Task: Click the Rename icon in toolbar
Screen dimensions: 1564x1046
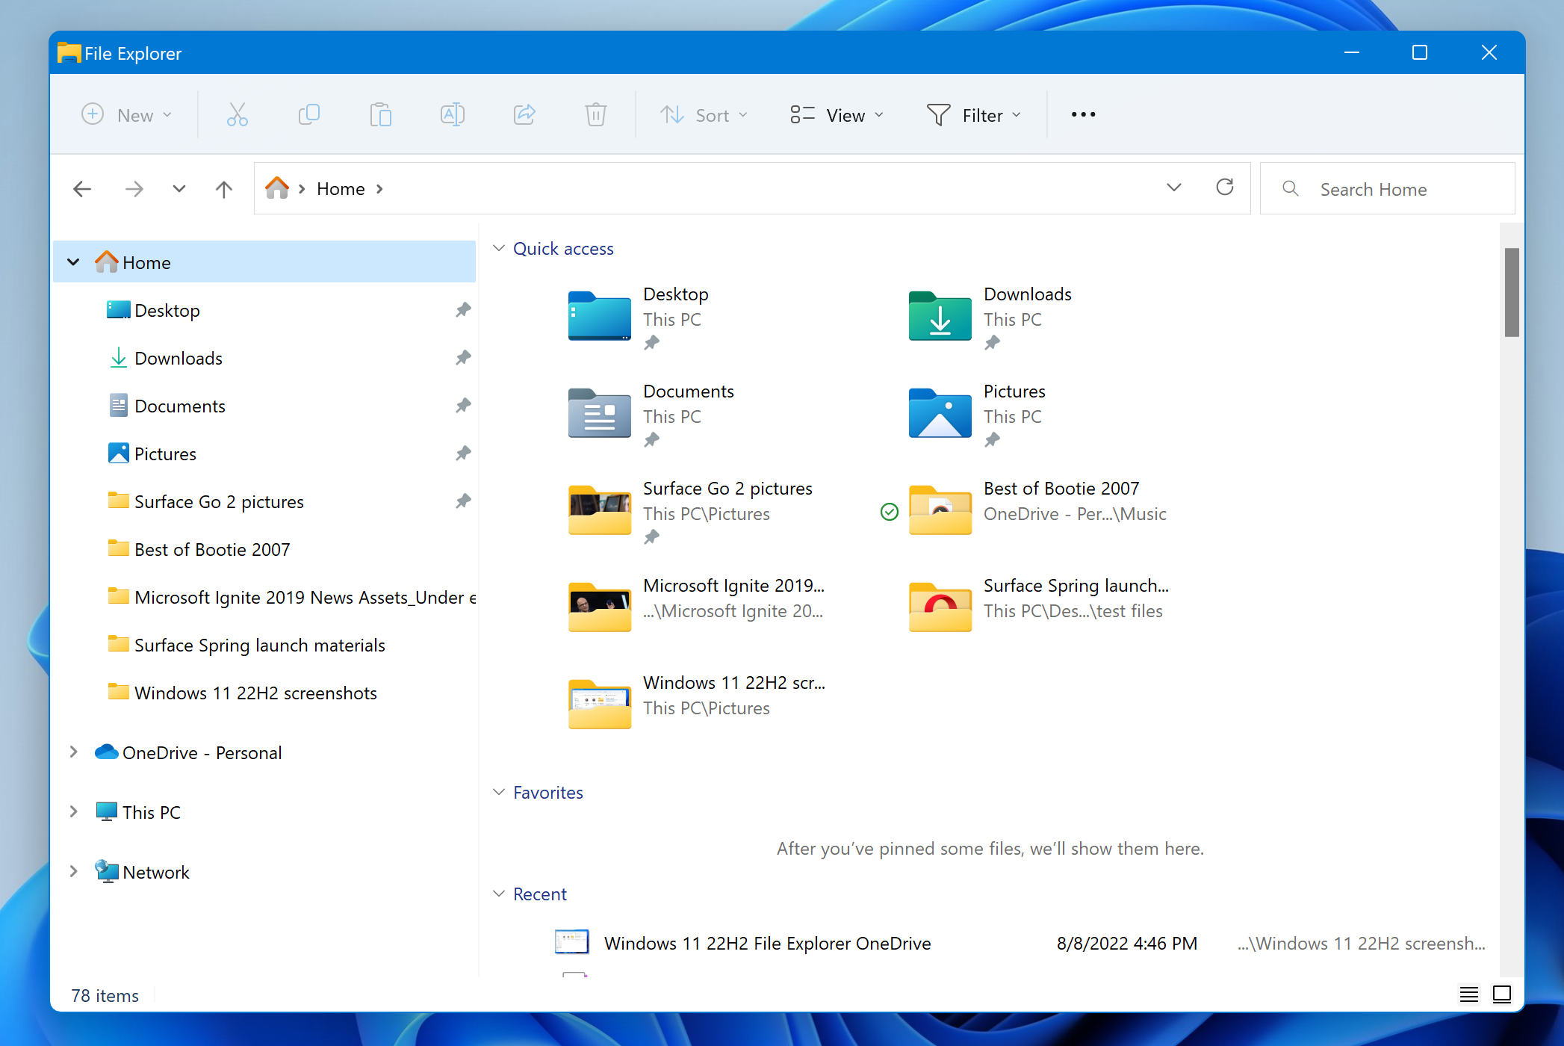Action: tap(452, 114)
